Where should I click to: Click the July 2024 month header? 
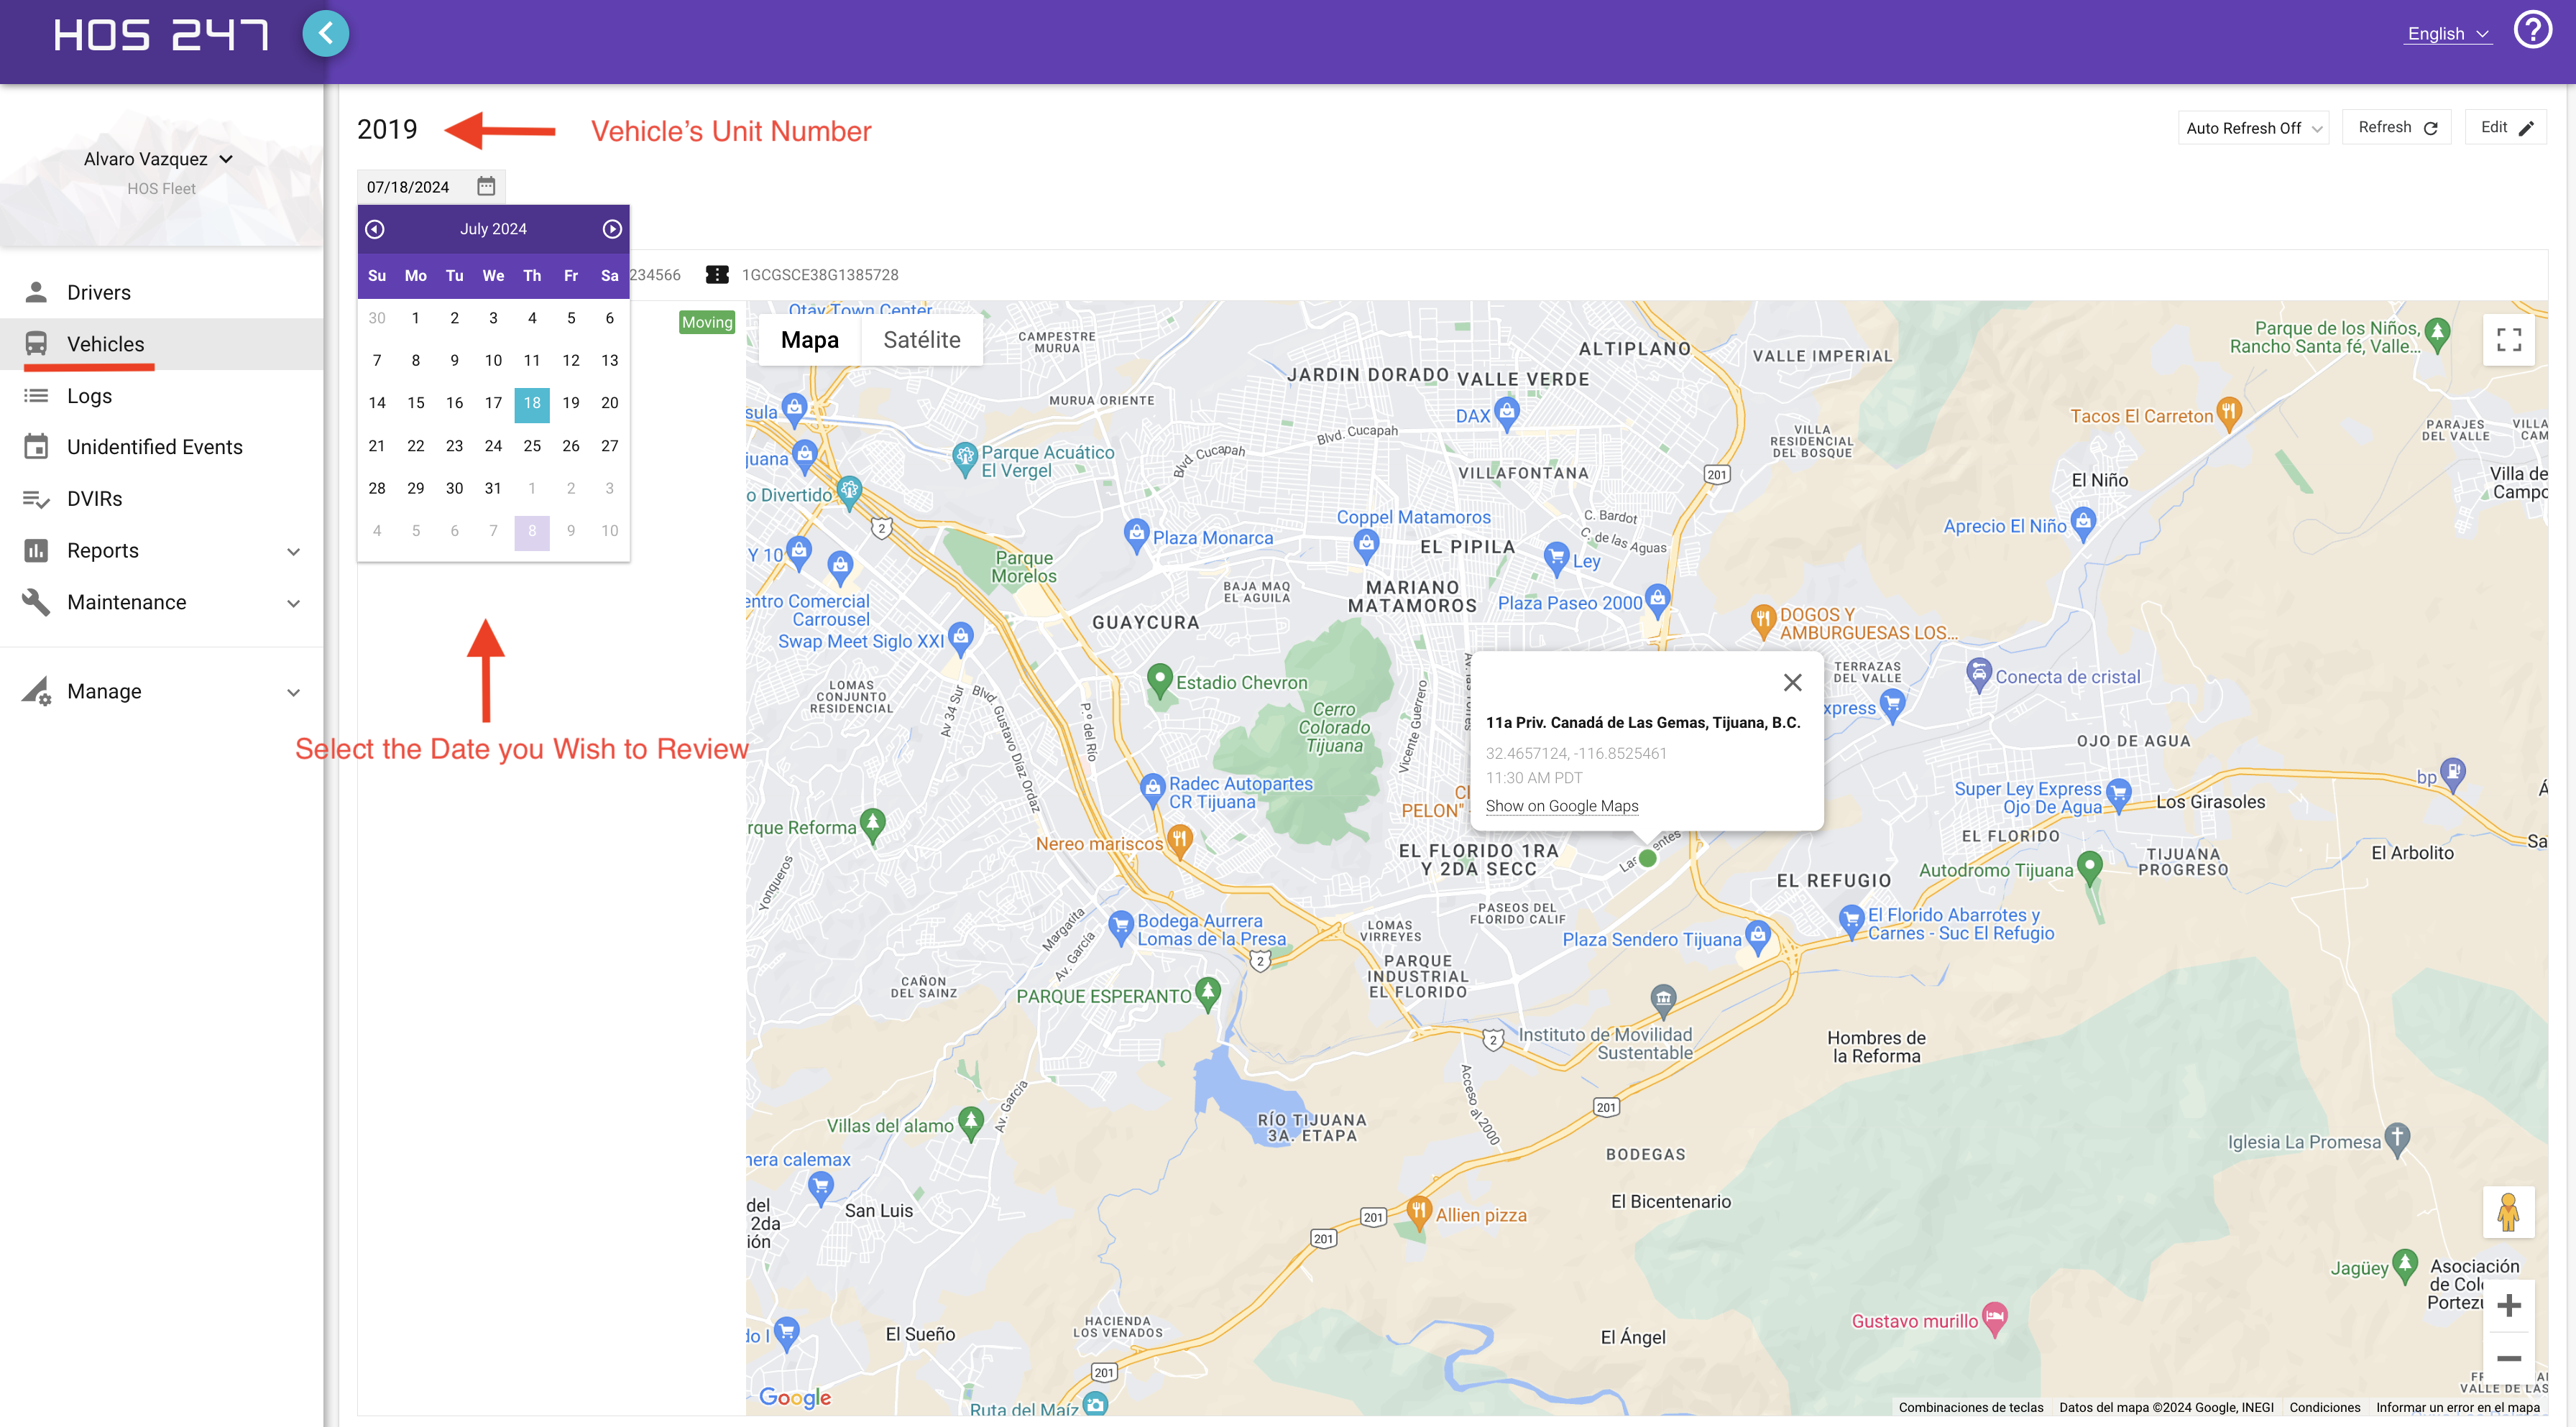(493, 229)
